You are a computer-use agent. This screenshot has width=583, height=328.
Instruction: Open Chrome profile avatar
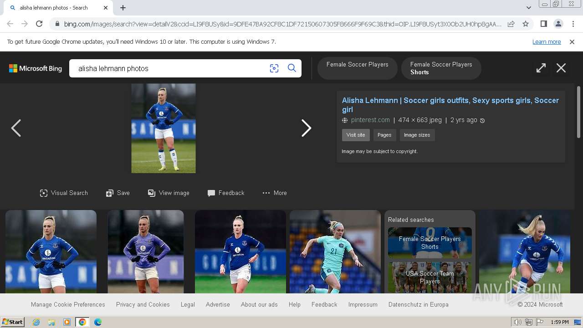pyautogui.click(x=558, y=24)
